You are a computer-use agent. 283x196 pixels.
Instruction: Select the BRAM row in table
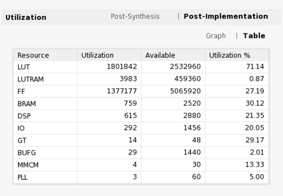click(141, 104)
